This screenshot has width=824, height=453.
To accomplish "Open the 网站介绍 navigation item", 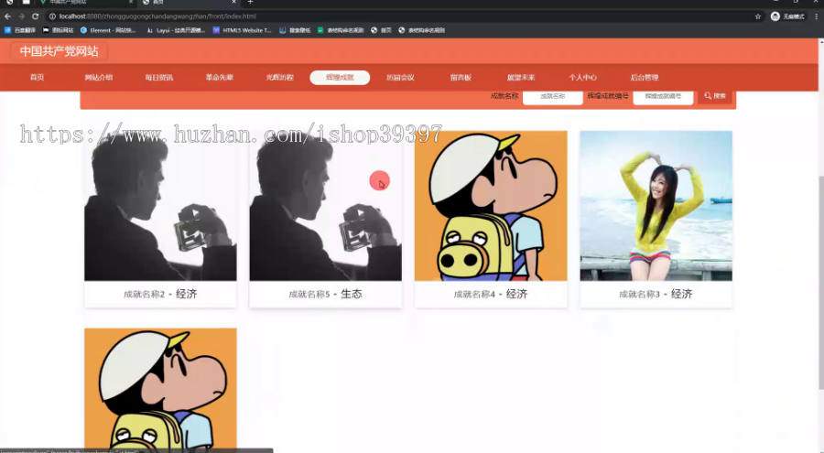I will (x=98, y=77).
